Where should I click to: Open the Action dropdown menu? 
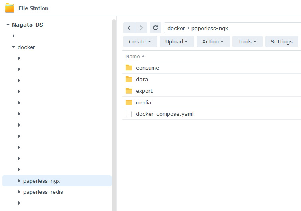coord(213,41)
